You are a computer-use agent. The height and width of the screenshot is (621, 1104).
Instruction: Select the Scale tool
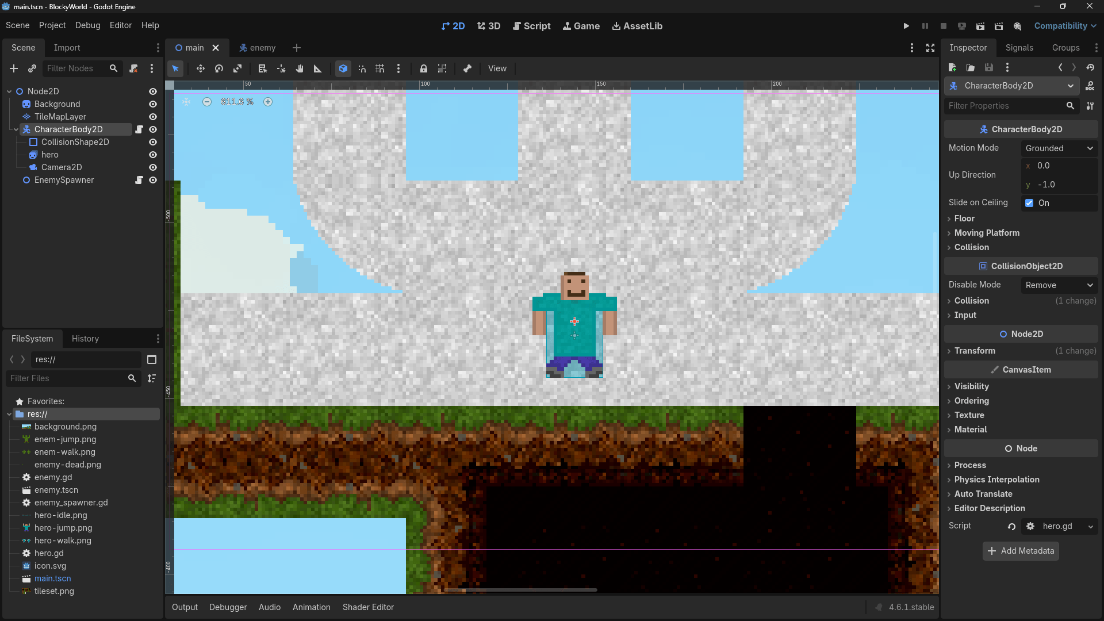tap(237, 68)
